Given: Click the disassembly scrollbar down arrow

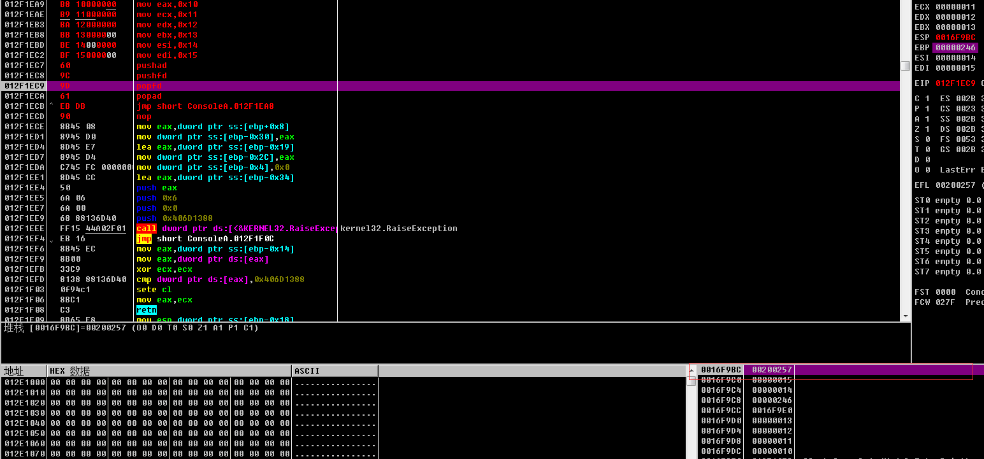Looking at the screenshot, I should [905, 316].
